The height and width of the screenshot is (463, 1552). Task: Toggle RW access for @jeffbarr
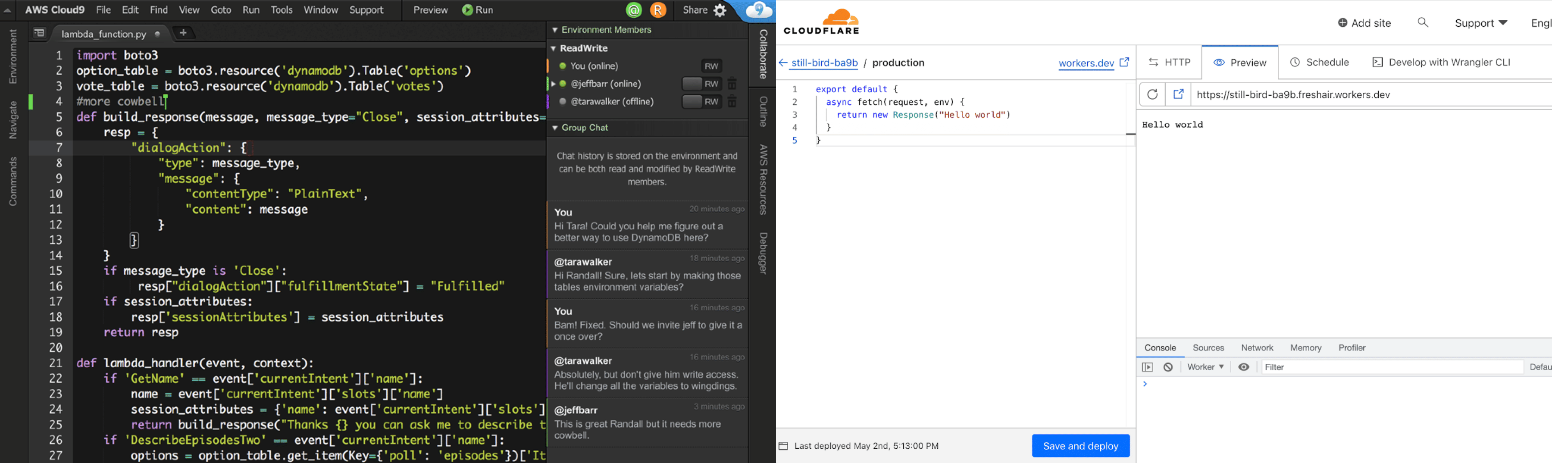[702, 84]
